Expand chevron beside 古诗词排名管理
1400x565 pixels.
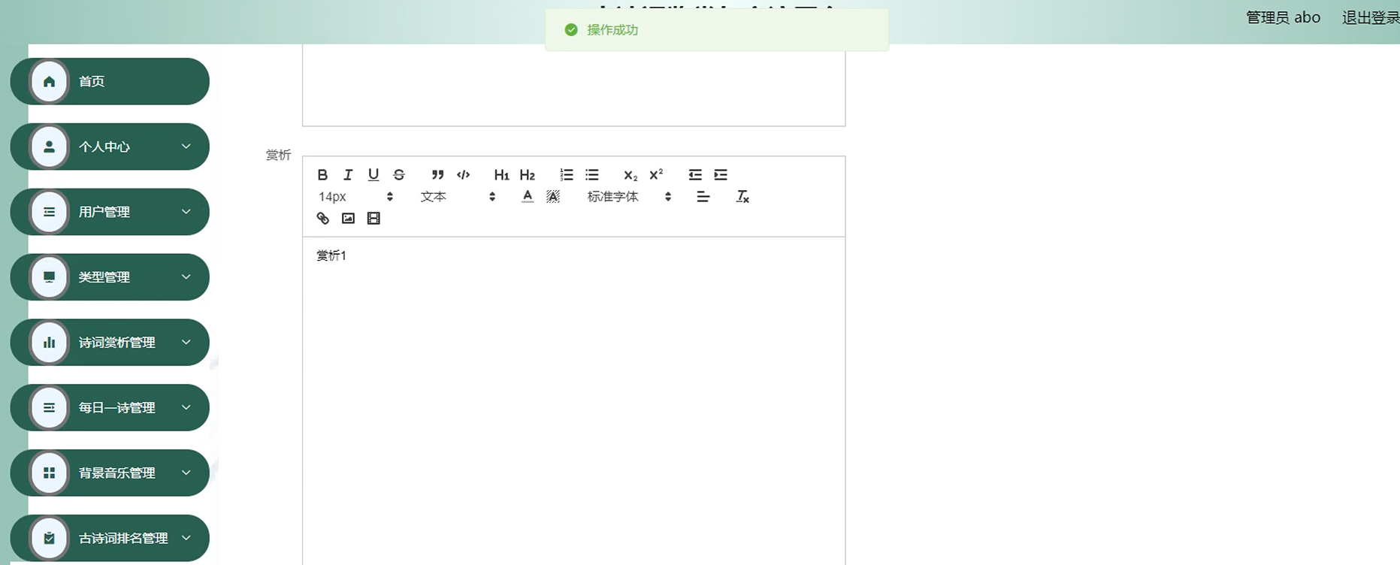186,538
